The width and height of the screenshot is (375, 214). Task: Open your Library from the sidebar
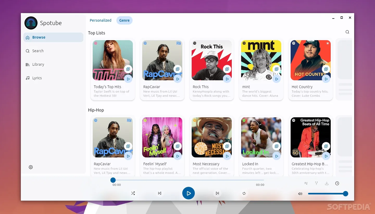38,64
